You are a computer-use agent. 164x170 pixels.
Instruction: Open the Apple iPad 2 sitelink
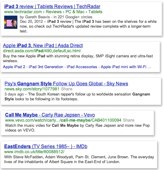click(x=14, y=67)
